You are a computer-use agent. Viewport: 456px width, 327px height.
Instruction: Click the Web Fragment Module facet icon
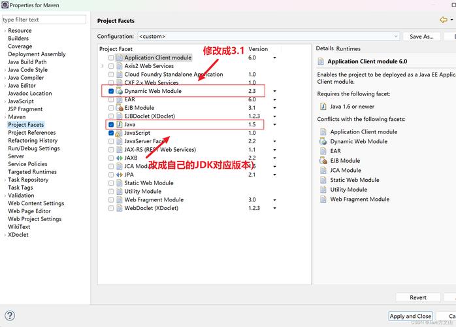pos(120,199)
